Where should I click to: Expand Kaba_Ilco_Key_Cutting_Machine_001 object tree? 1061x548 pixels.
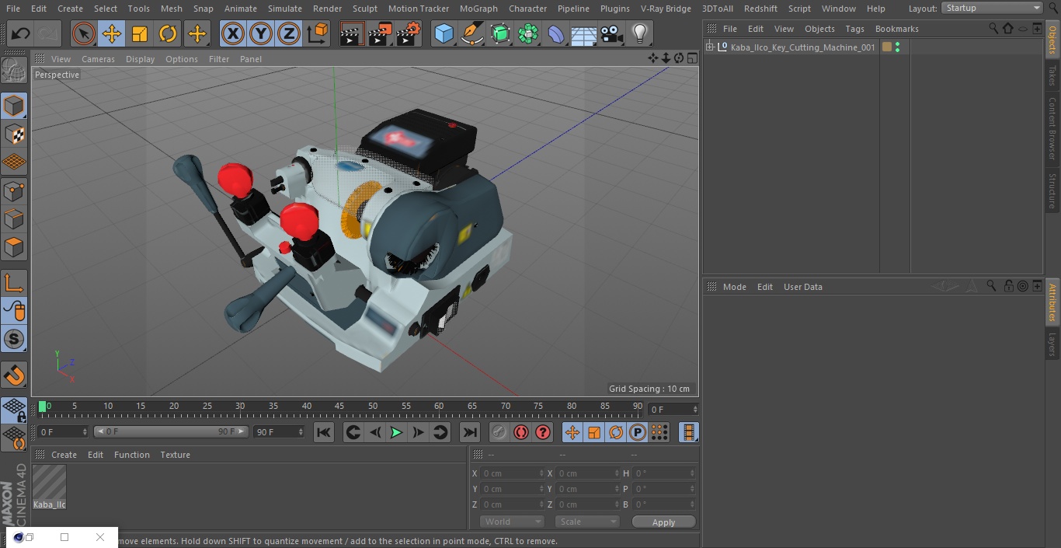[x=709, y=47]
